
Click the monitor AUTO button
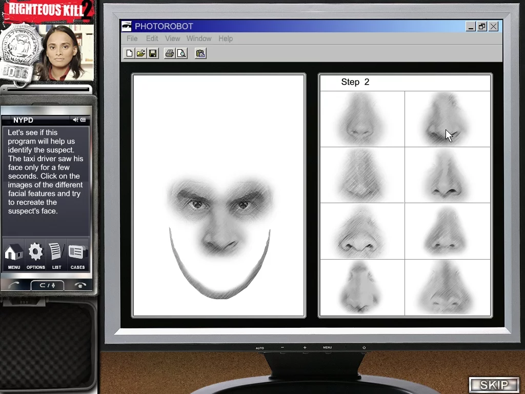(260, 348)
